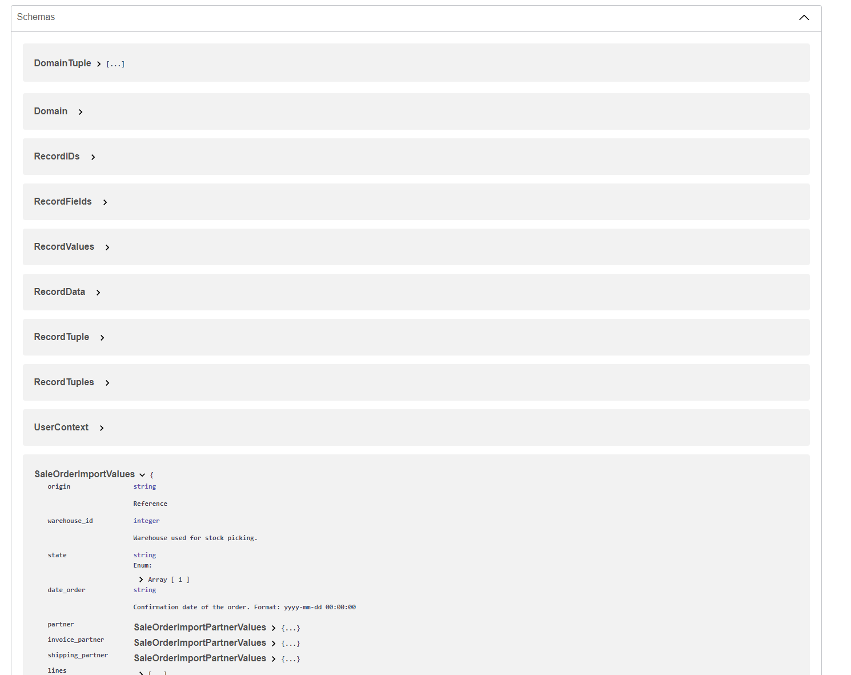This screenshot has width=851, height=675.
Task: Expand the RecordIDs schema chevron
Action: [93, 157]
